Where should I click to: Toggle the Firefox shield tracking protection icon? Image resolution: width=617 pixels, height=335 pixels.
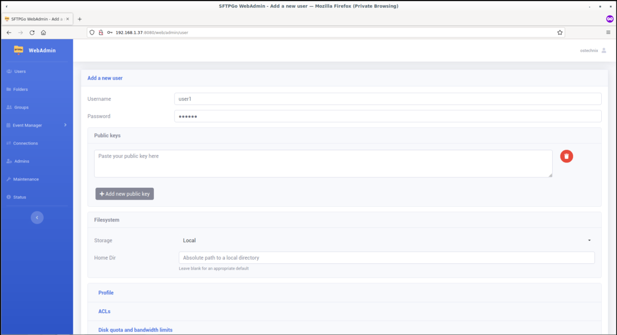pyautogui.click(x=92, y=32)
